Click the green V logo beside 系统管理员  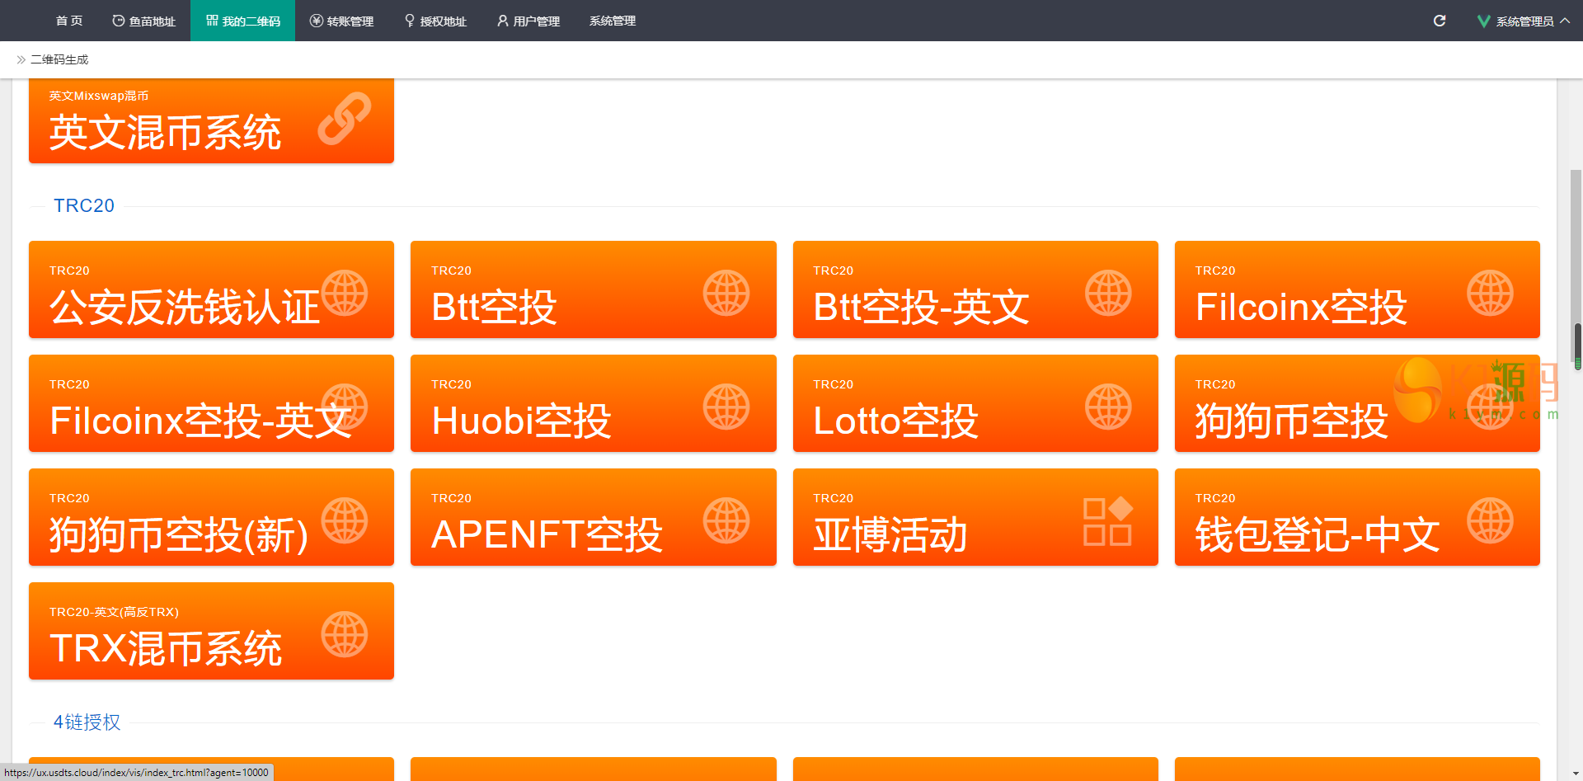tap(1483, 21)
